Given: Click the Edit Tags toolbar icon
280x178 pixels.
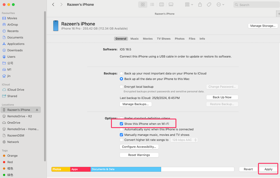Looking at the screenshot, I should 209,5.
